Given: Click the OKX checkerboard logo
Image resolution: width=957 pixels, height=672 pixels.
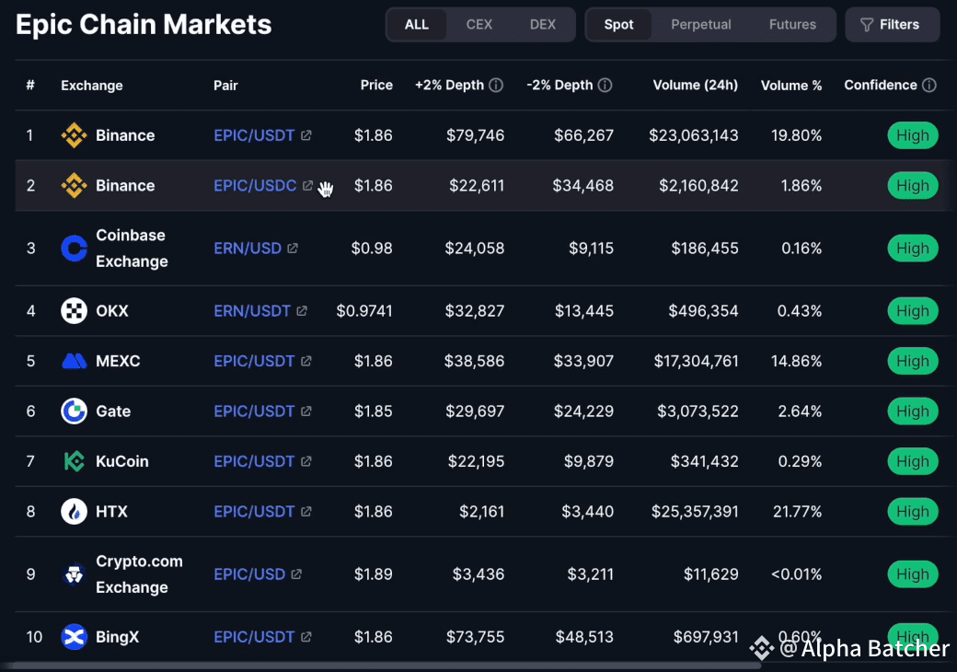Looking at the screenshot, I should point(74,311).
